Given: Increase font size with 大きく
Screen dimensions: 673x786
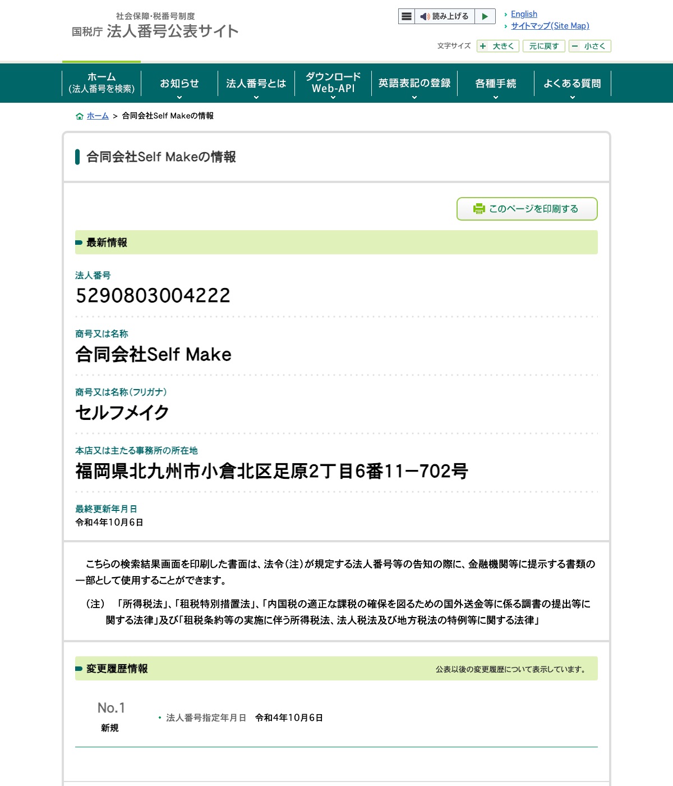Looking at the screenshot, I should point(498,46).
